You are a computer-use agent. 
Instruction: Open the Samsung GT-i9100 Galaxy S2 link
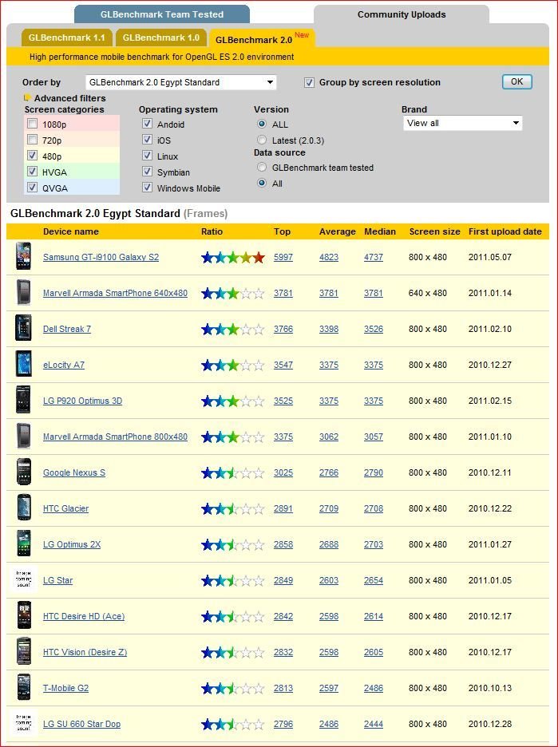101,257
